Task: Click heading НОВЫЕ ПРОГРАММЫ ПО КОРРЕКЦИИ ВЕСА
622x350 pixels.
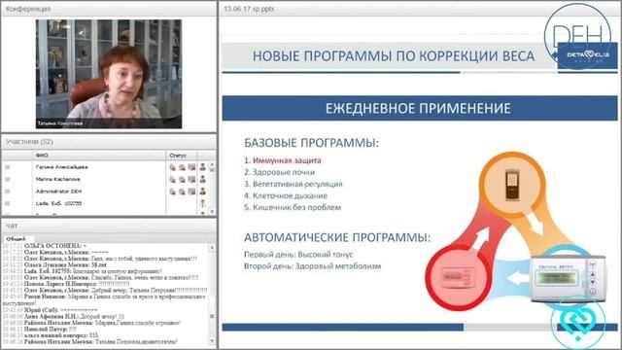Action: pos(394,56)
